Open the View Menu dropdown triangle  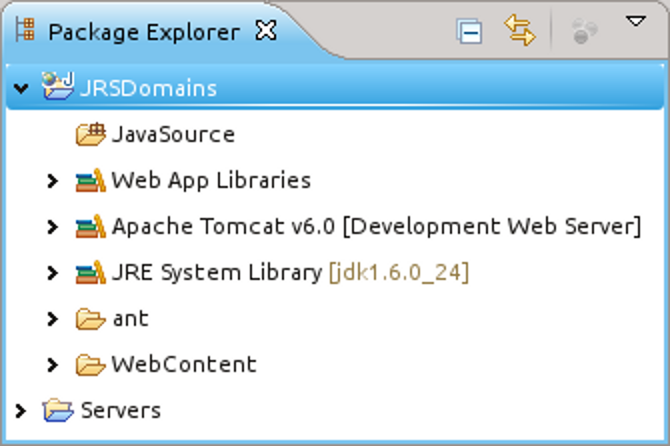pos(635,23)
